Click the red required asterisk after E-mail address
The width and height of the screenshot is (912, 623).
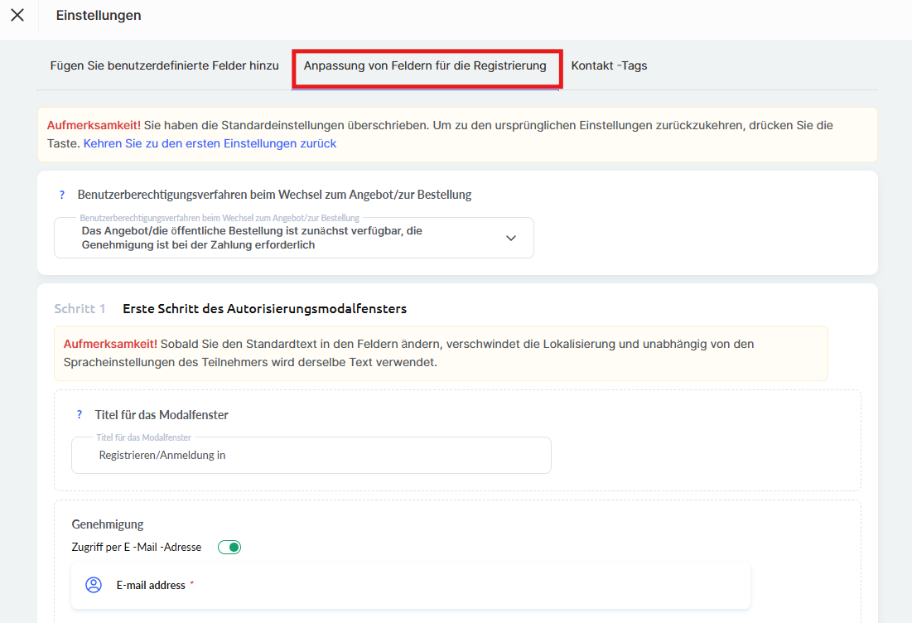[x=192, y=584]
